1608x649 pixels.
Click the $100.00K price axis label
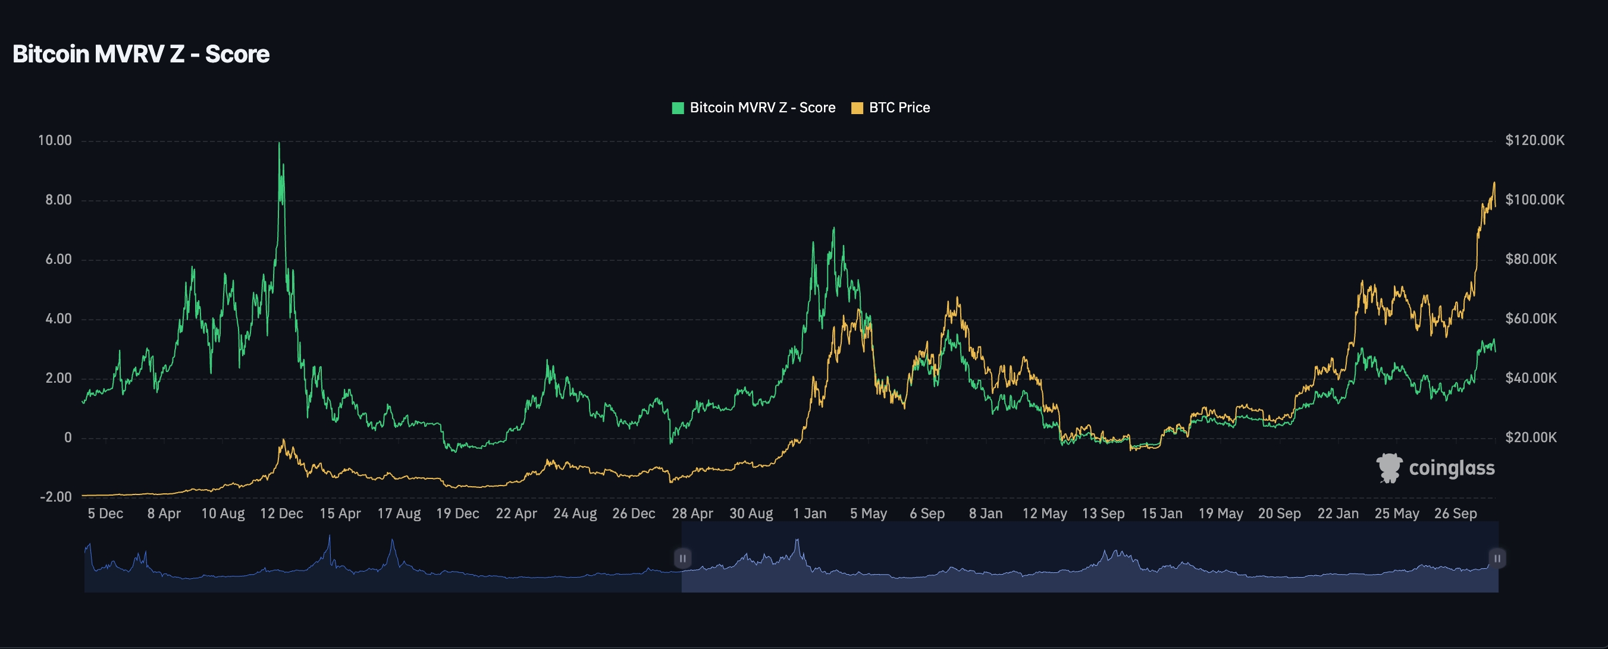pos(1535,200)
